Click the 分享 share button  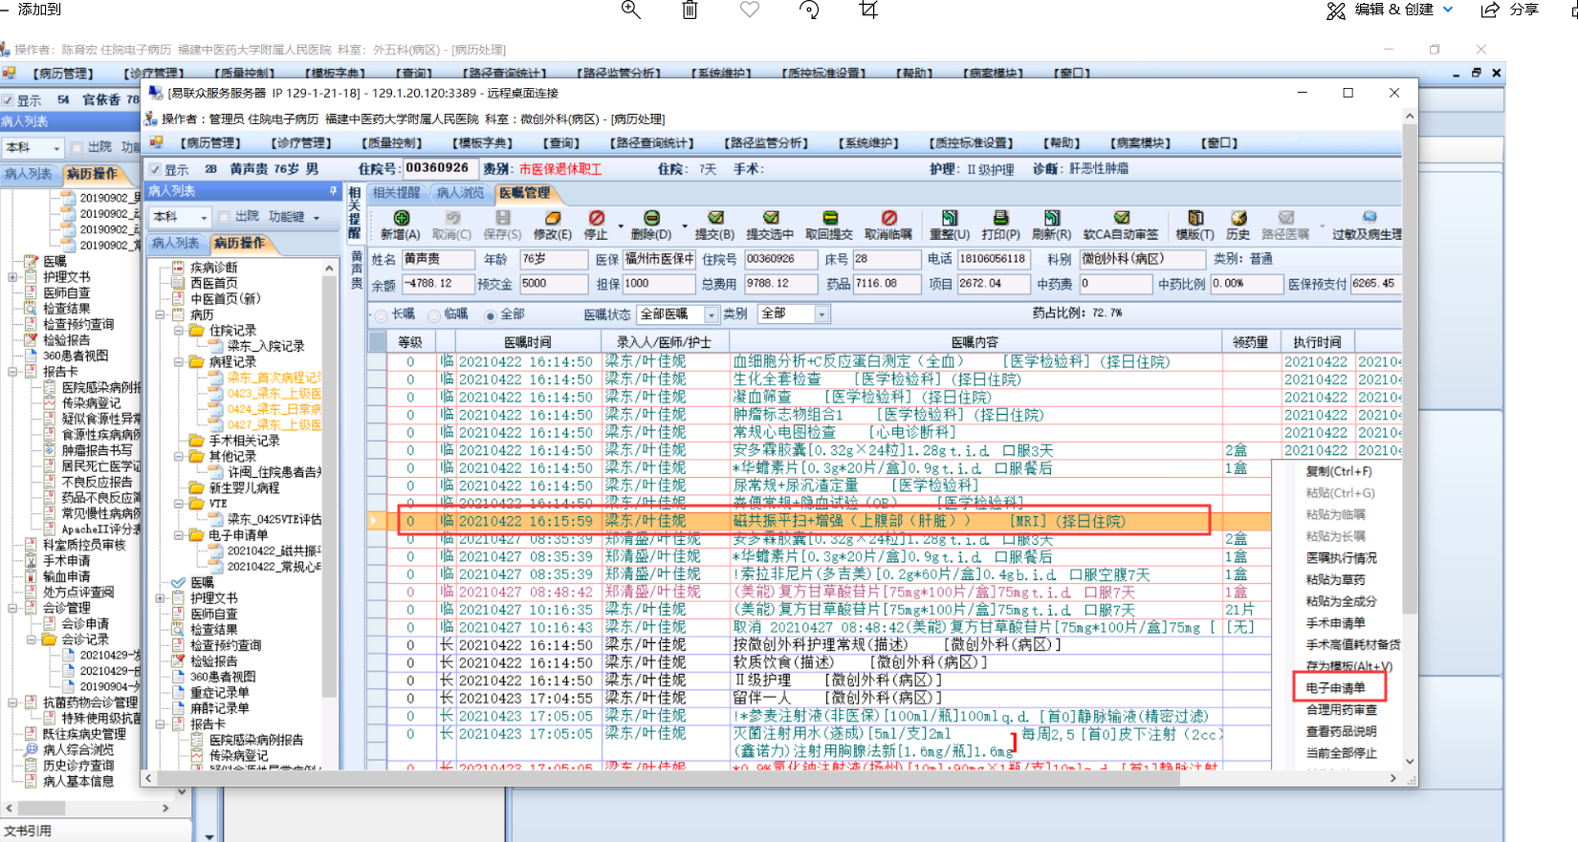pyautogui.click(x=1510, y=10)
